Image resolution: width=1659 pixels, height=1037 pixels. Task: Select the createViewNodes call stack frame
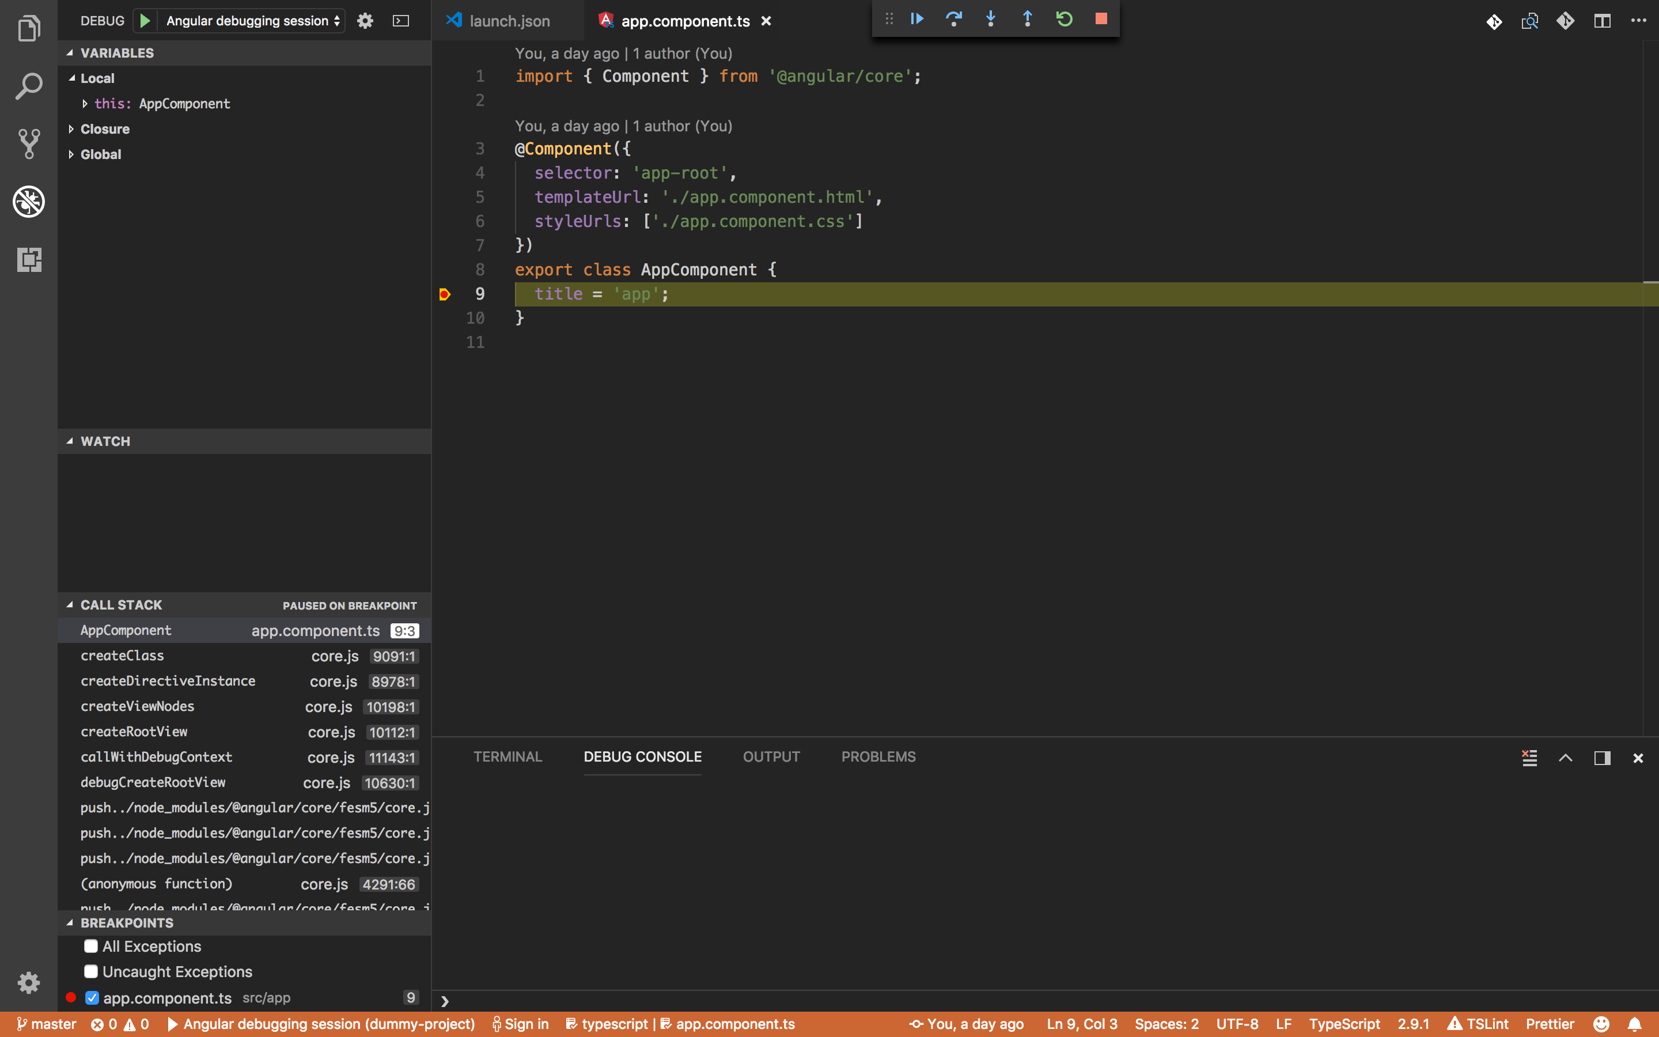tap(244, 706)
